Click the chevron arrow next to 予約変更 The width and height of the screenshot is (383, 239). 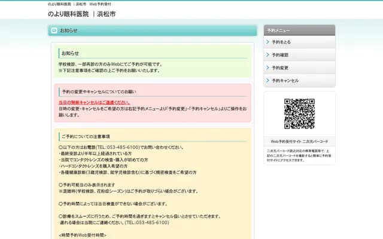[x=268, y=68]
